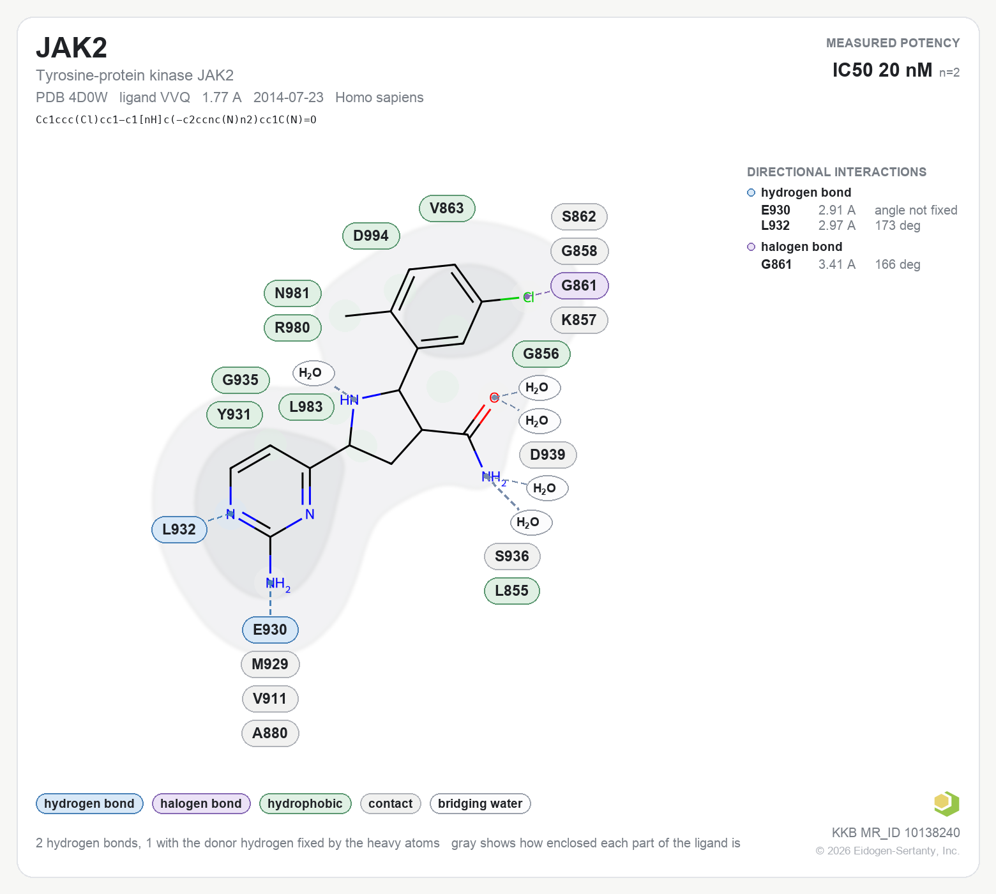
Task: Click the halogen bond circle marker in list
Action: [x=751, y=247]
